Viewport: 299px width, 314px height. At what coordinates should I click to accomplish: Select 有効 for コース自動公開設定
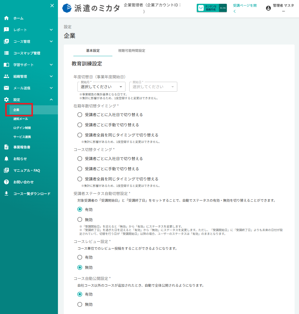pyautogui.click(x=80, y=294)
